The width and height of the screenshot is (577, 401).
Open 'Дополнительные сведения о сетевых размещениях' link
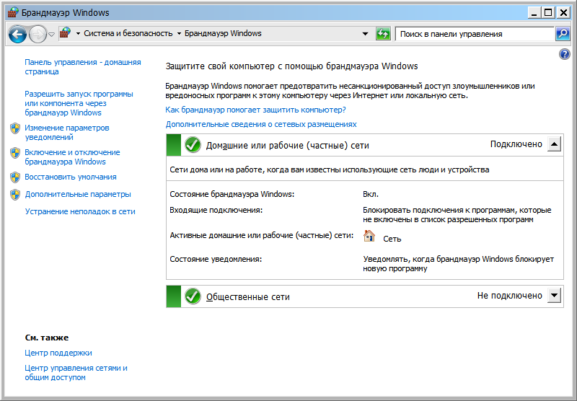pyautogui.click(x=261, y=124)
